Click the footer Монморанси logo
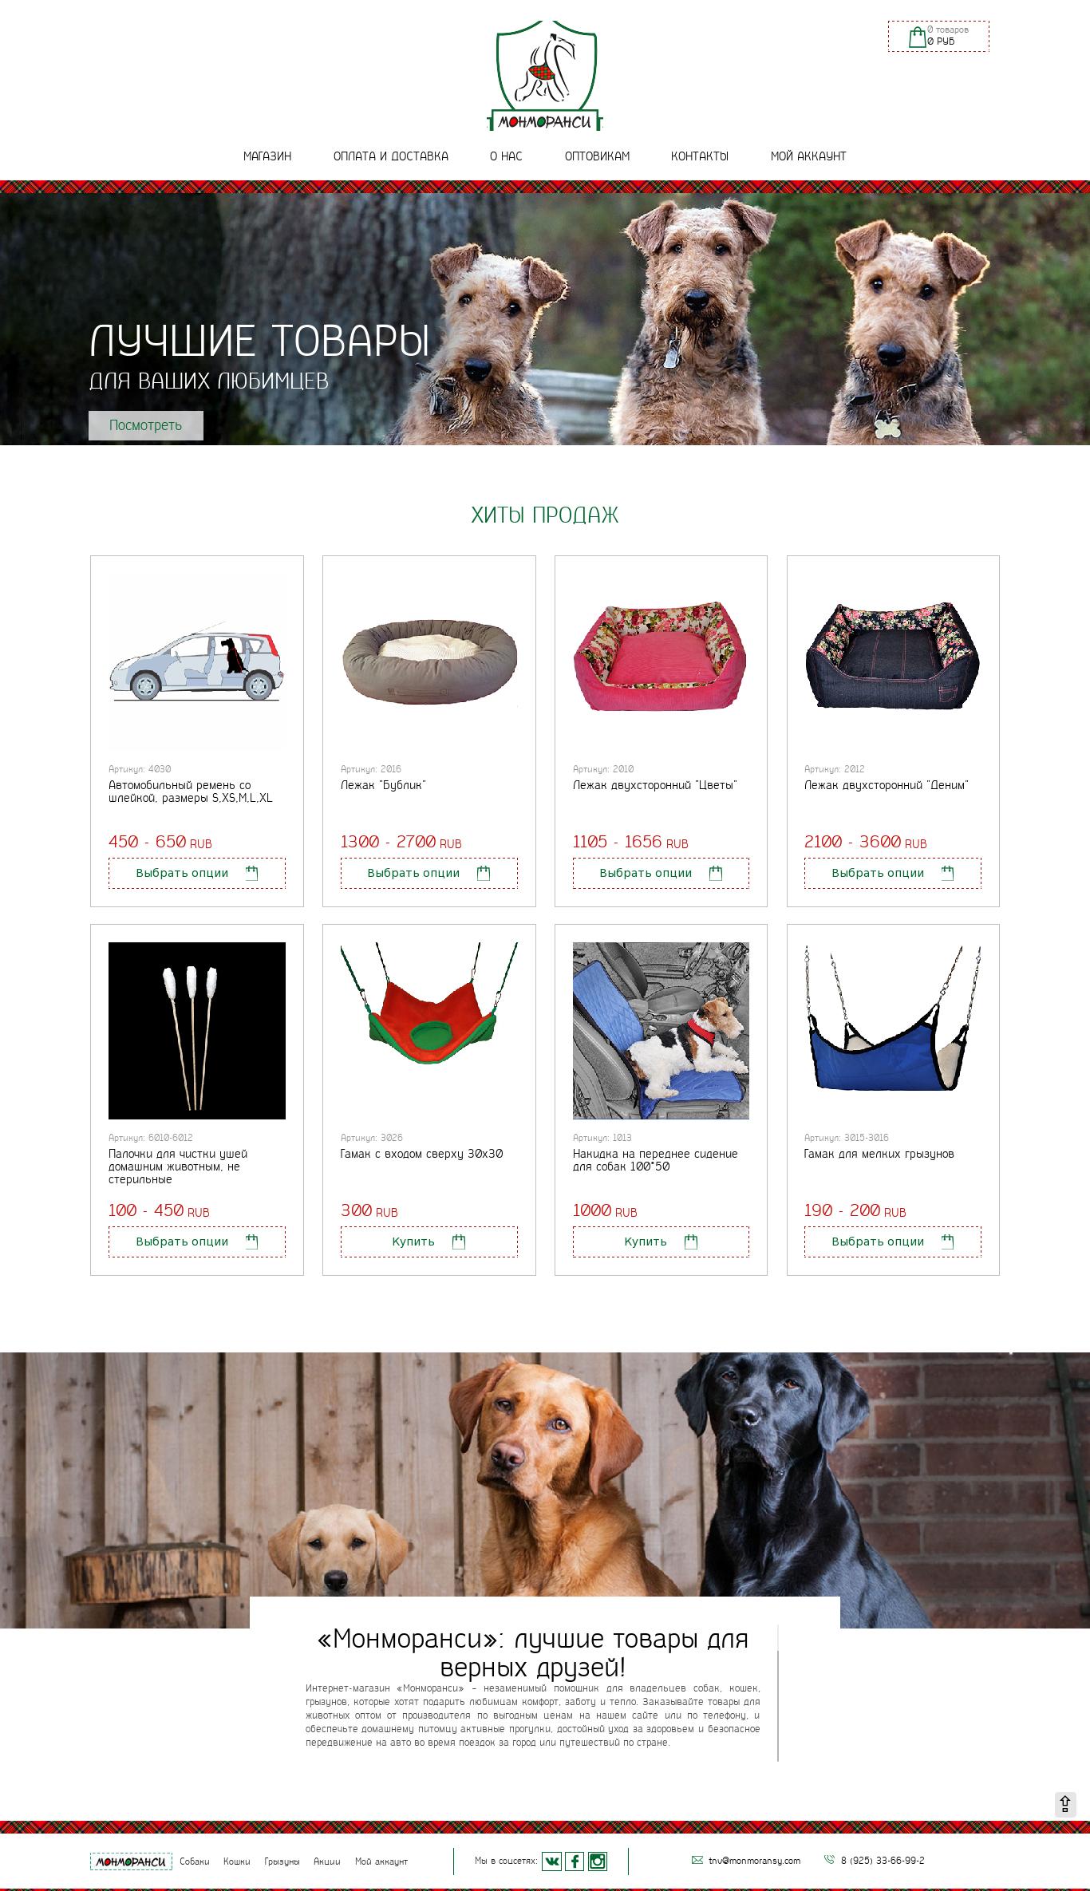The height and width of the screenshot is (1891, 1090). click(131, 1861)
